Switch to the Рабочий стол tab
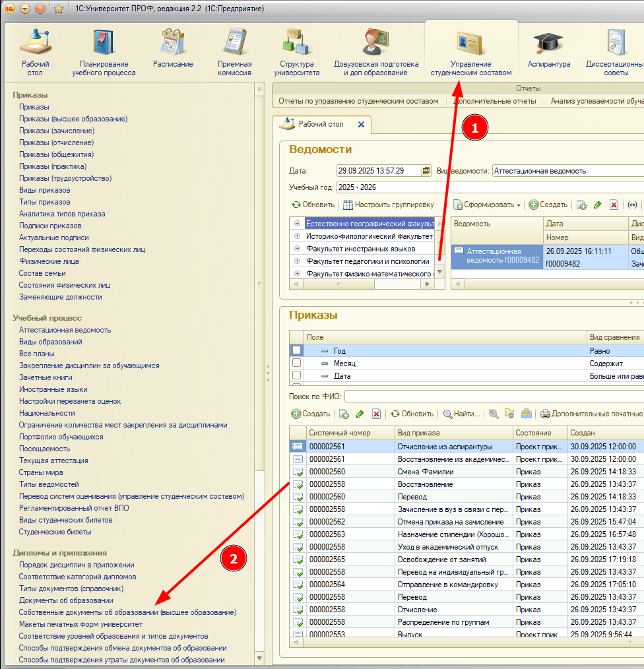Viewport: 644px width, 669px height. (x=321, y=124)
